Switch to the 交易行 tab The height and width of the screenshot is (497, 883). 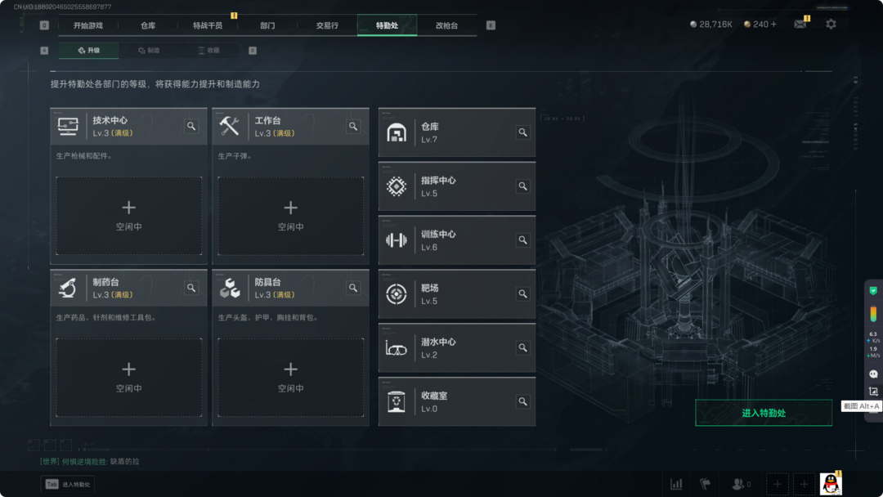click(327, 25)
